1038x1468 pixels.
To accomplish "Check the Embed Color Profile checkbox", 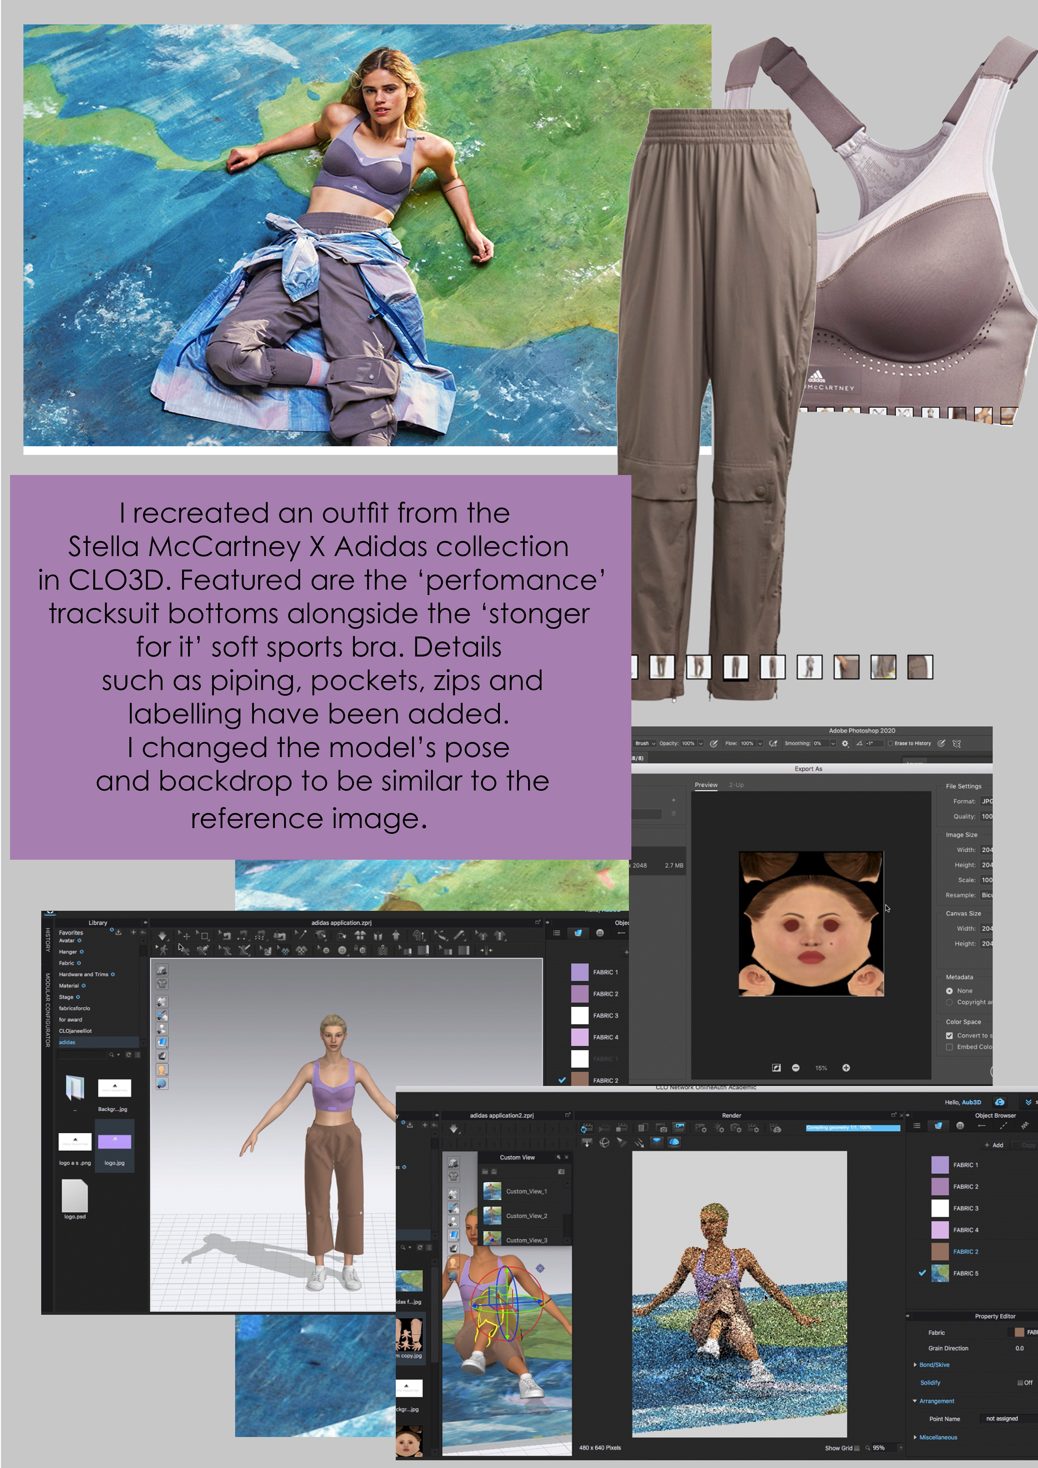I will (949, 1047).
